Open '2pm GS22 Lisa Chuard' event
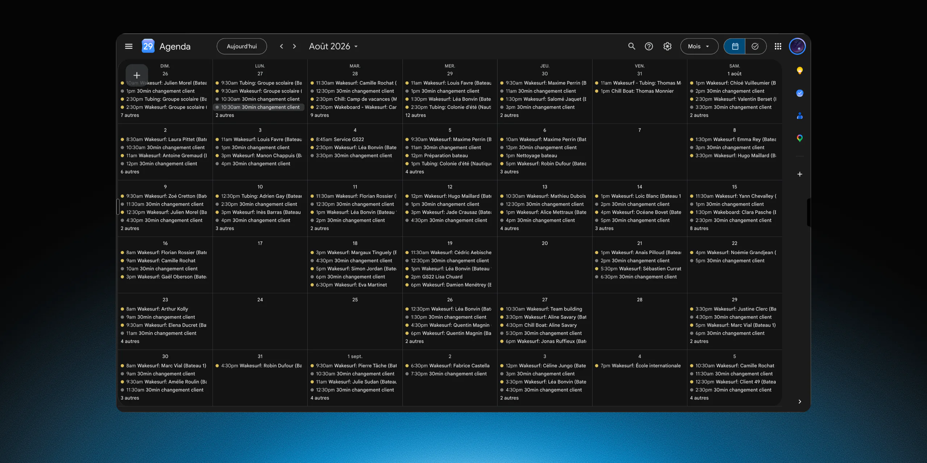927x463 pixels. point(449,277)
